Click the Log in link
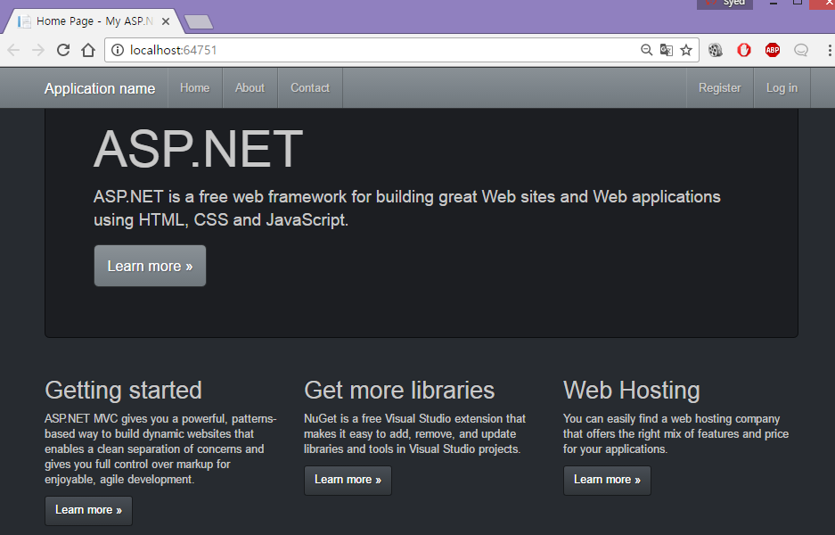 tap(782, 88)
